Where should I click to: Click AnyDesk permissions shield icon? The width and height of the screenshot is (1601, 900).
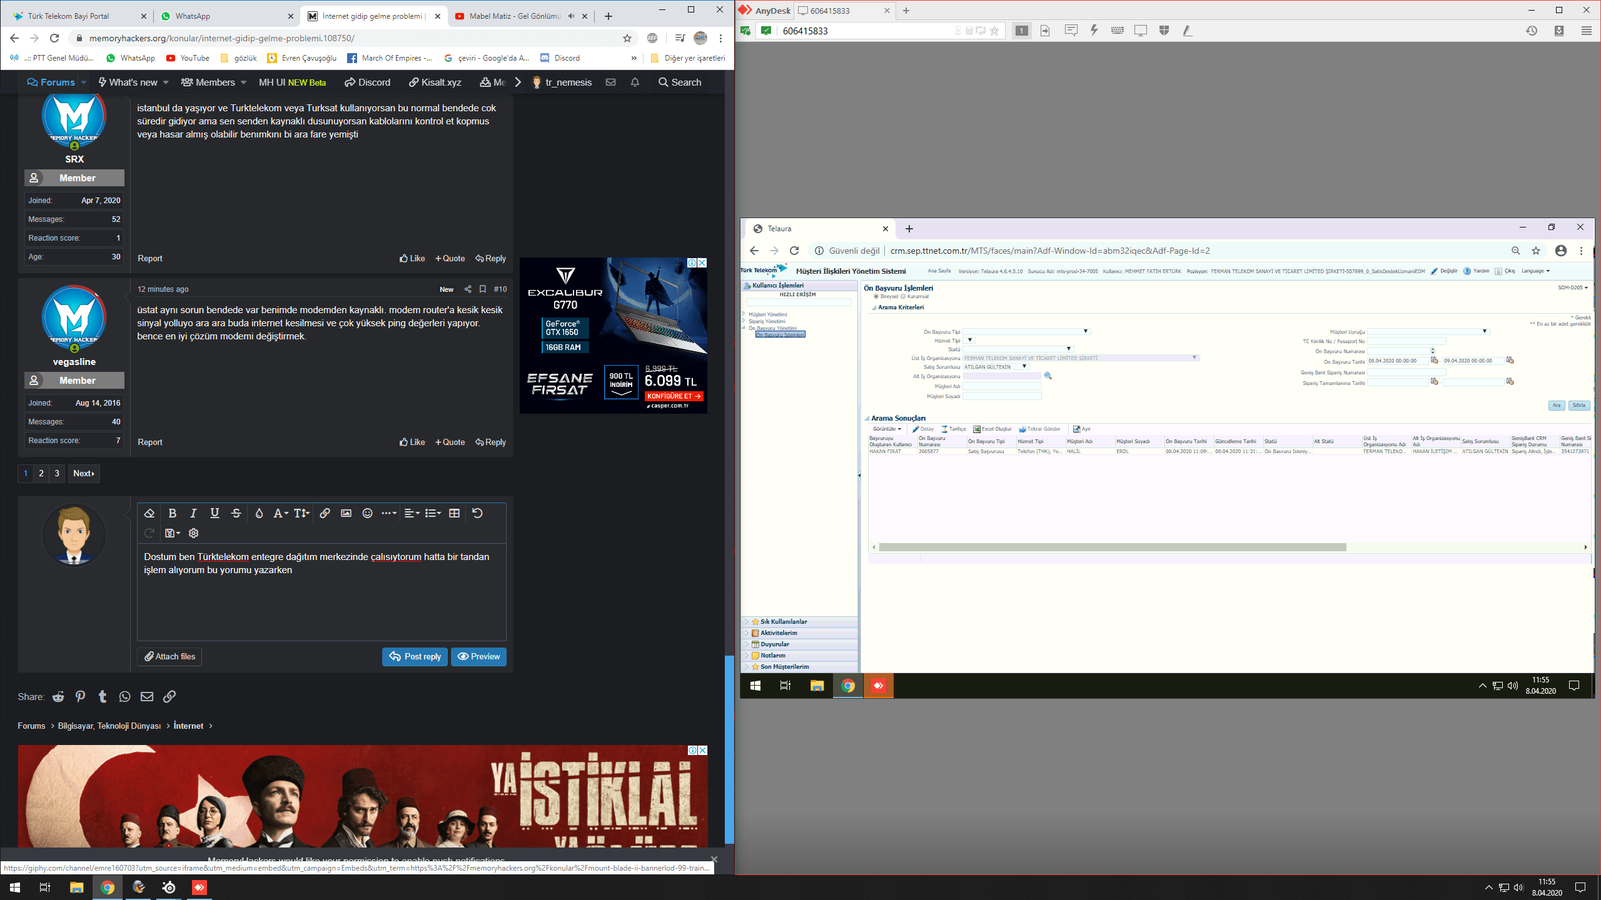(x=1164, y=31)
